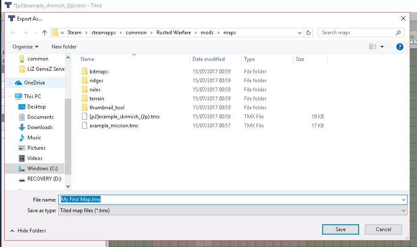Go back using the back arrow
The width and height of the screenshot is (417, 247).
click(13, 33)
